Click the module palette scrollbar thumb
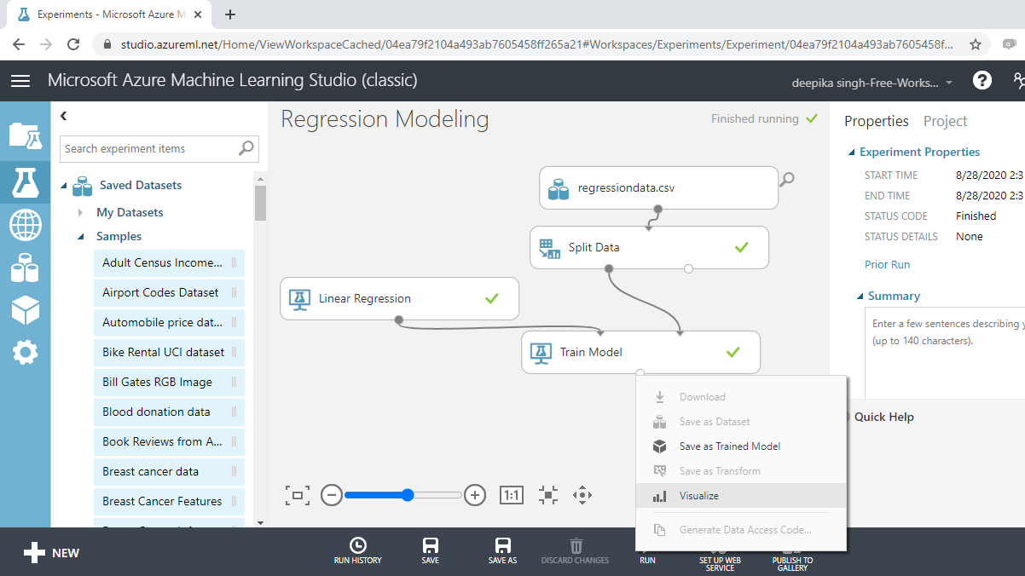This screenshot has height=576, width=1025. coord(260,203)
